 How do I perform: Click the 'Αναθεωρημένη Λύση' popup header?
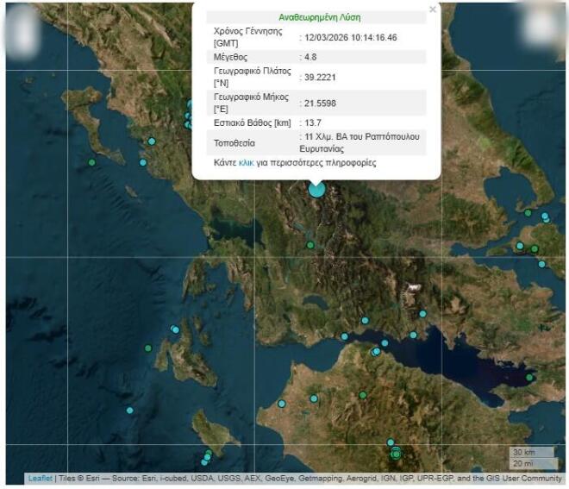tap(319, 17)
